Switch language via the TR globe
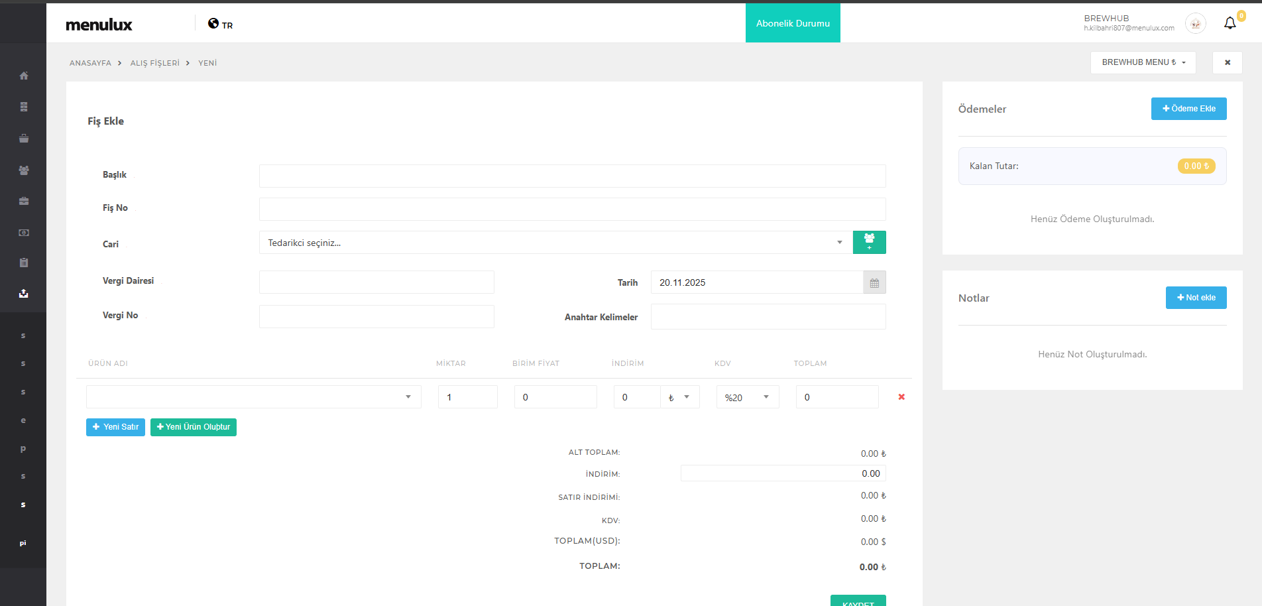 [x=220, y=25]
